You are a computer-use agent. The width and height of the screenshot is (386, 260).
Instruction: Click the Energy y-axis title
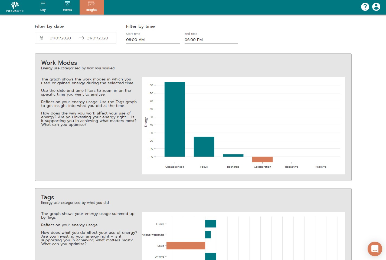pos(146,122)
